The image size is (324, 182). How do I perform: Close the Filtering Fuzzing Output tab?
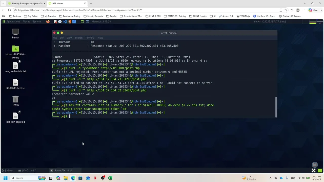(x=45, y=4)
